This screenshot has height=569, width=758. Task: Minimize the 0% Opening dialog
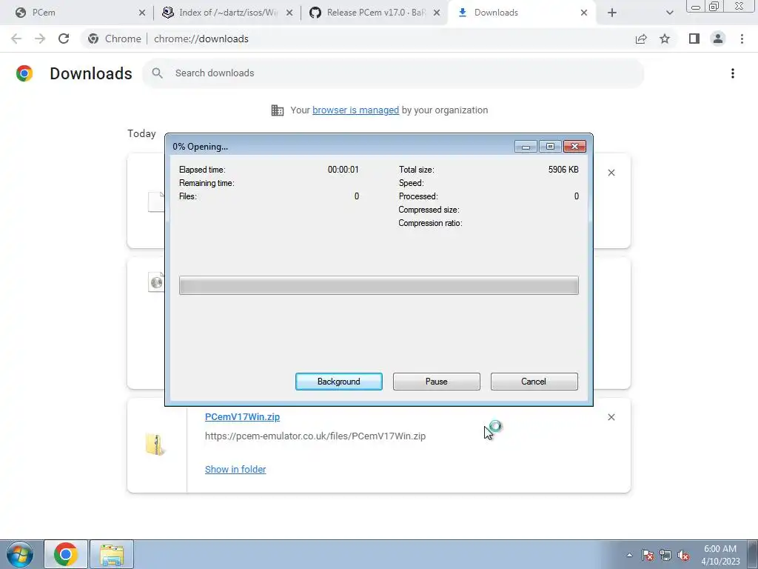pos(526,146)
